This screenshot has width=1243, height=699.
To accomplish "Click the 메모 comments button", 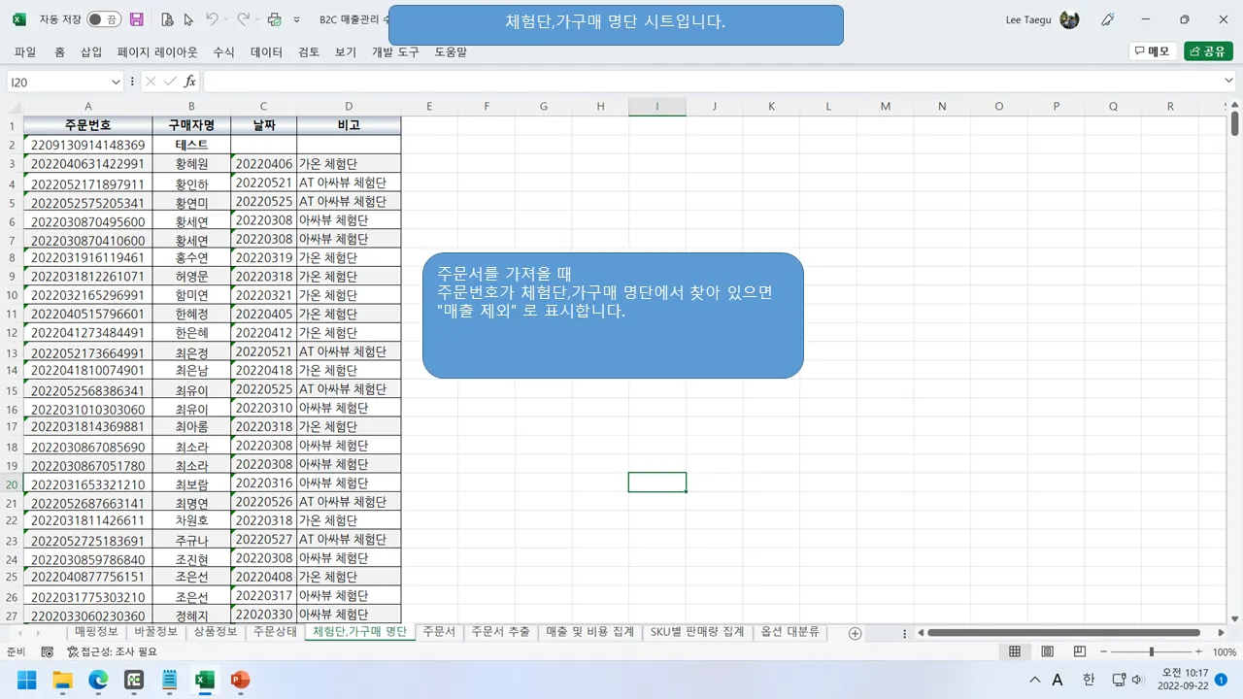I will [x=1153, y=51].
